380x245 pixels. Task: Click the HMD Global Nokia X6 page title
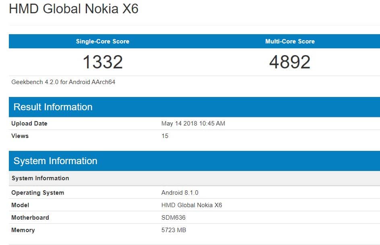click(74, 9)
